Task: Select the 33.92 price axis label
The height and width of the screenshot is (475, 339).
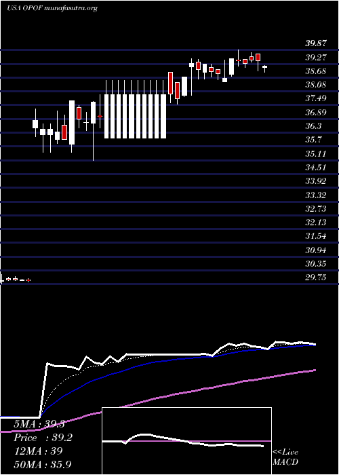Action: (x=316, y=181)
